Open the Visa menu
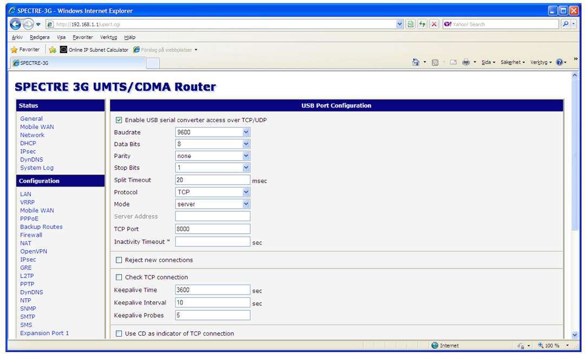Screen dimensions: 585x354 tap(61, 37)
